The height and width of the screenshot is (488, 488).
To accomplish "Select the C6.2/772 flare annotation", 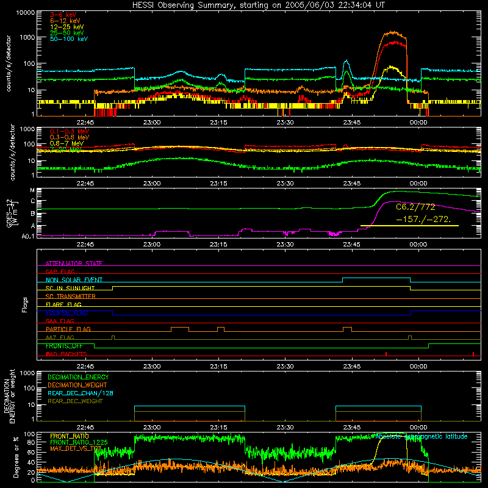I will point(415,207).
